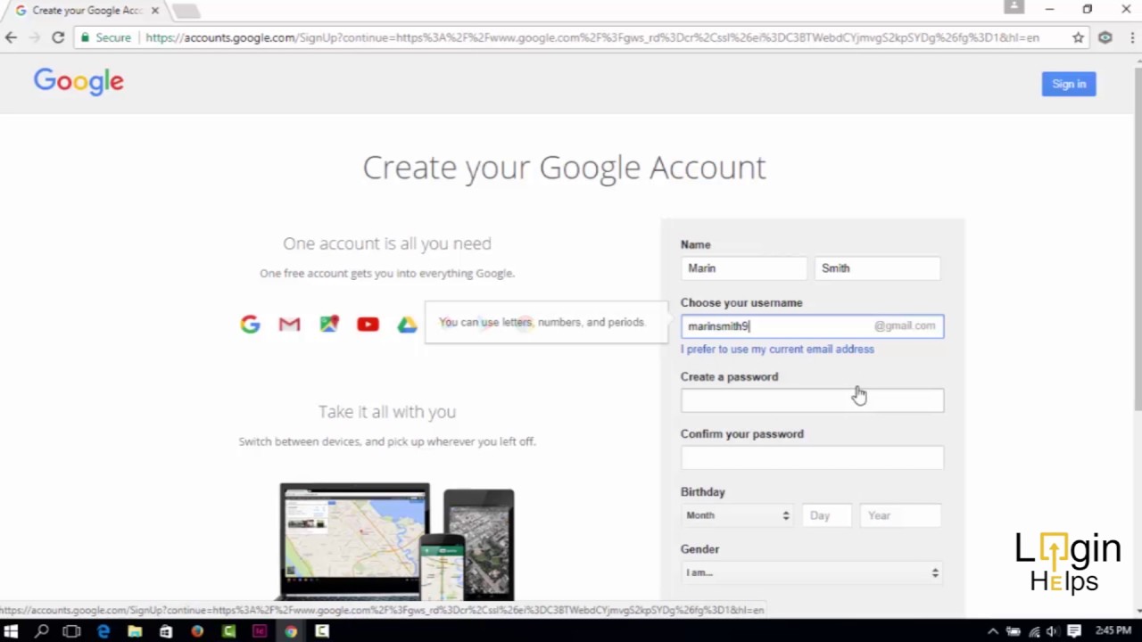Select the Create your Google Account tab
This screenshot has height=642, width=1142.
85,11
